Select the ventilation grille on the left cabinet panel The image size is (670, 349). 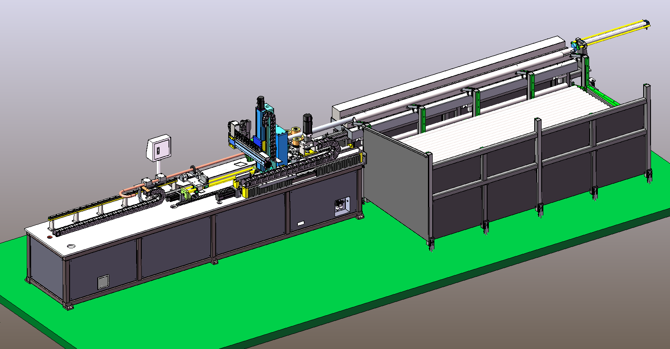pos(103,281)
